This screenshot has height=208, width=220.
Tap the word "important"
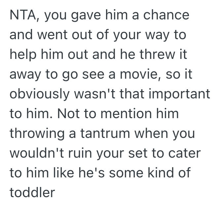point(179,94)
